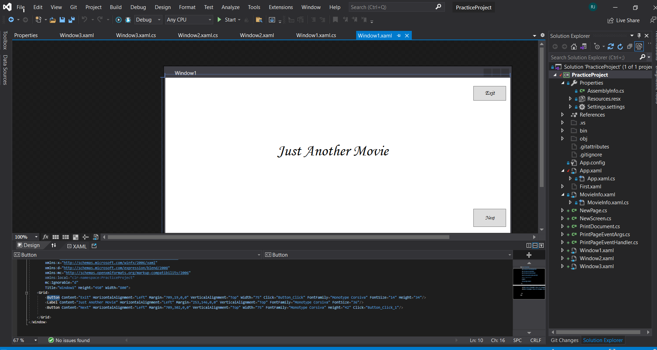Open the Build menu
This screenshot has height=350, width=657.
[x=116, y=7]
